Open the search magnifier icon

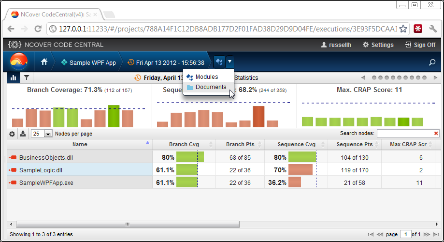(x=432, y=62)
